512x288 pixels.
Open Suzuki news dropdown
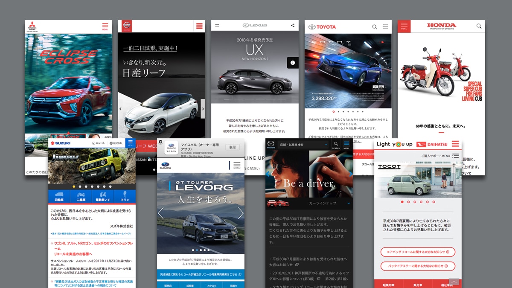pos(98,143)
